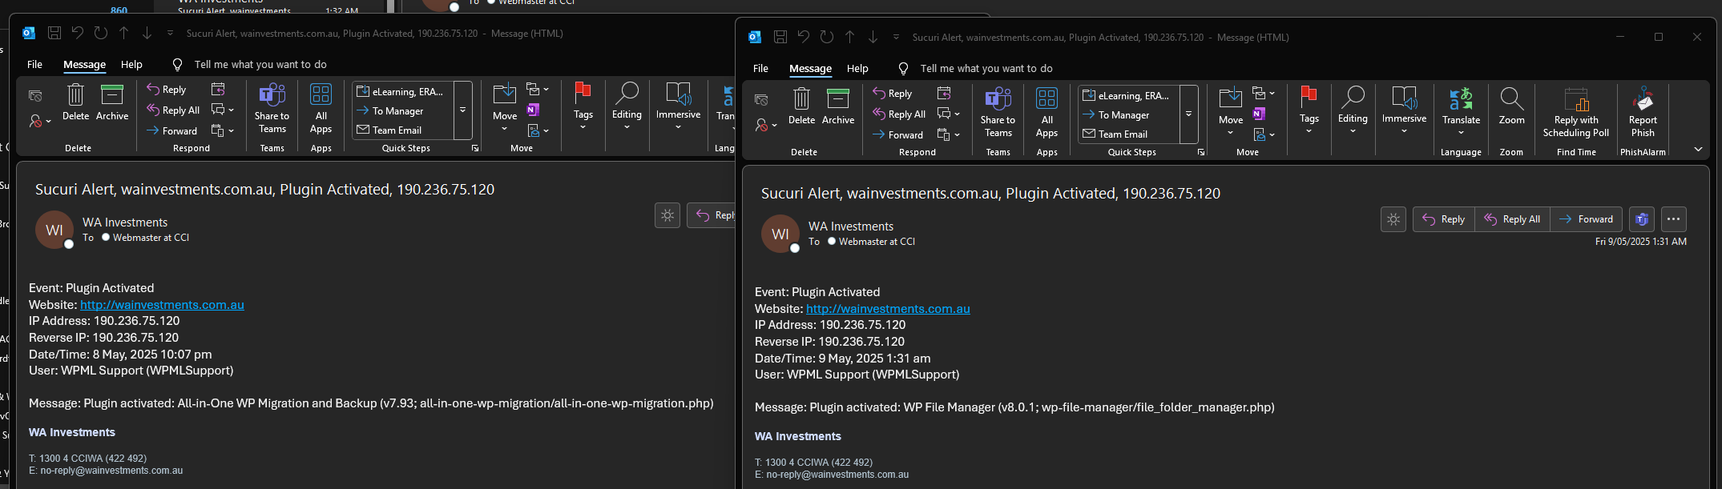The image size is (1722, 489).
Task: Collapse the ribbon in the right window
Action: click(1698, 150)
